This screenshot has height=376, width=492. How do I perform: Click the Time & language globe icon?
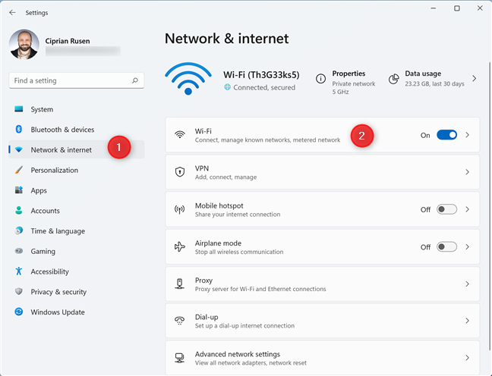(x=19, y=230)
